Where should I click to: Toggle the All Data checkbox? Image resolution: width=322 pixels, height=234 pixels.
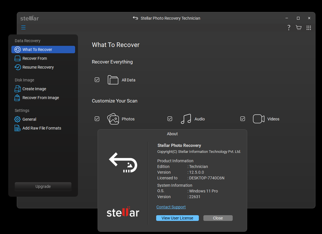tap(97, 80)
